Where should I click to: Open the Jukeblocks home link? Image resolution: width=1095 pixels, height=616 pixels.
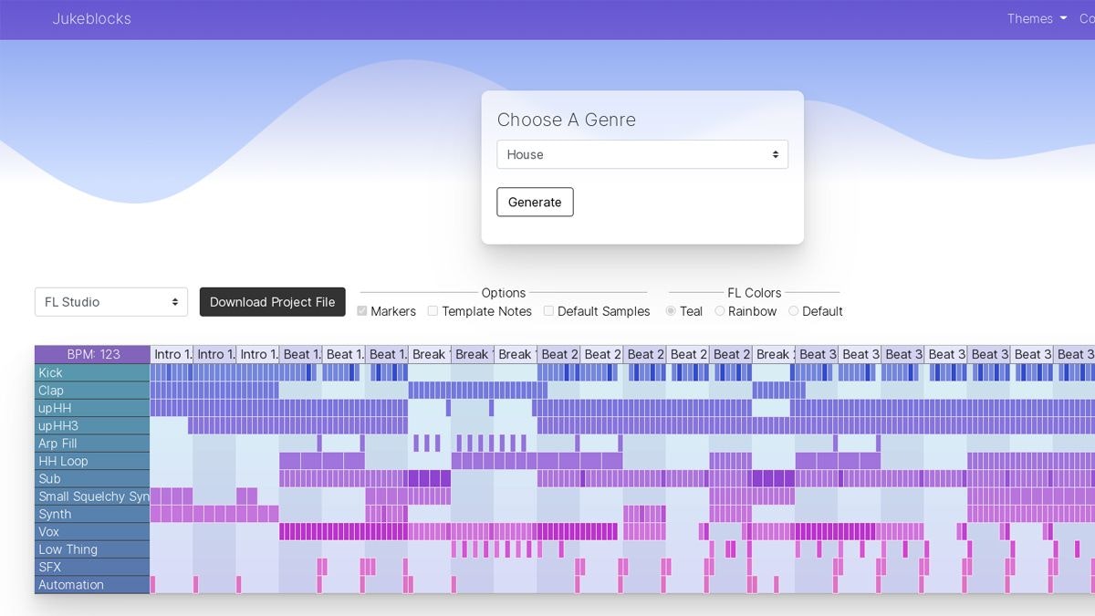point(91,18)
